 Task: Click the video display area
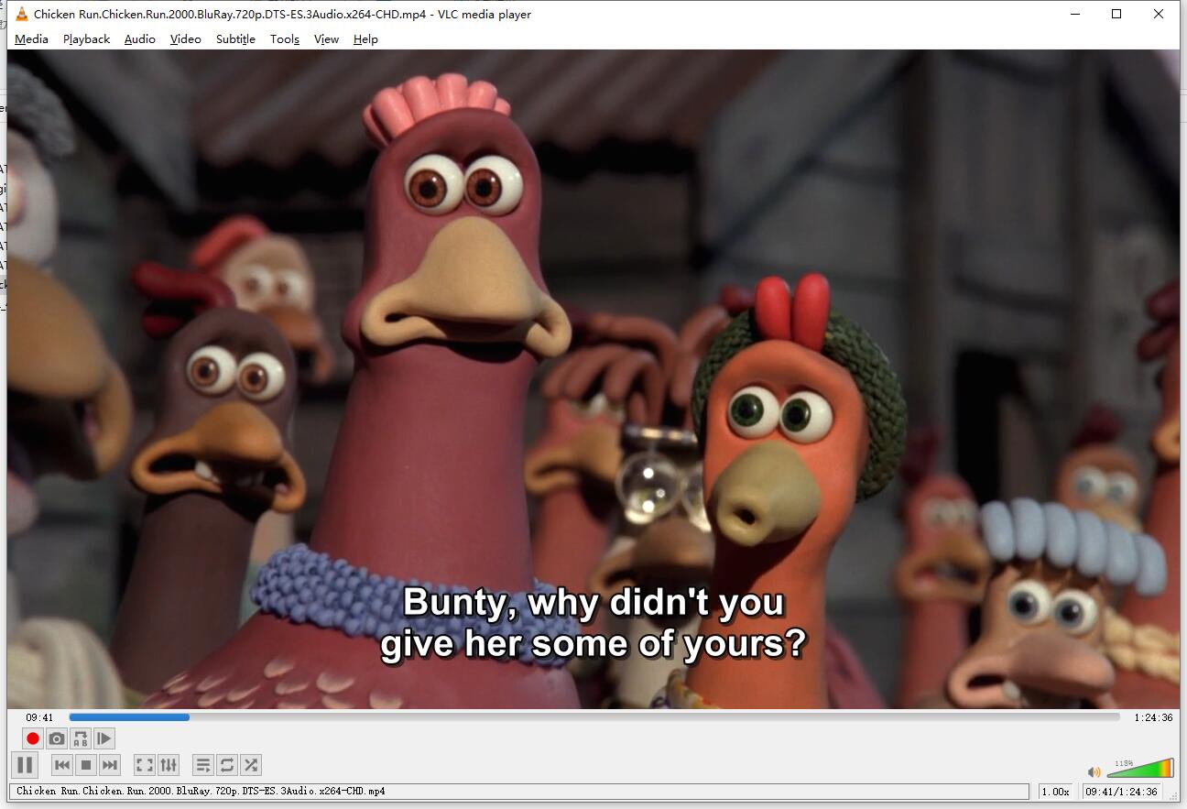click(593, 378)
